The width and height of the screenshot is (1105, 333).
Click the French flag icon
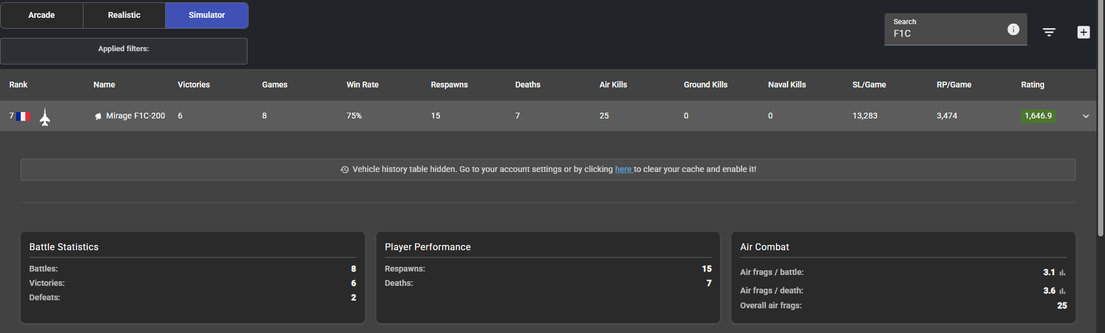(x=22, y=116)
